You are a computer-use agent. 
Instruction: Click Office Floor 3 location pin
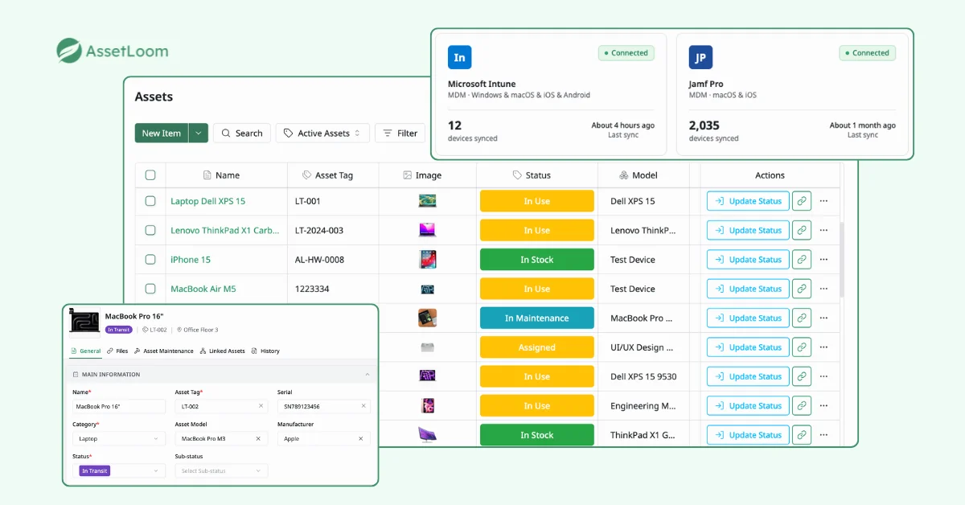[179, 330]
